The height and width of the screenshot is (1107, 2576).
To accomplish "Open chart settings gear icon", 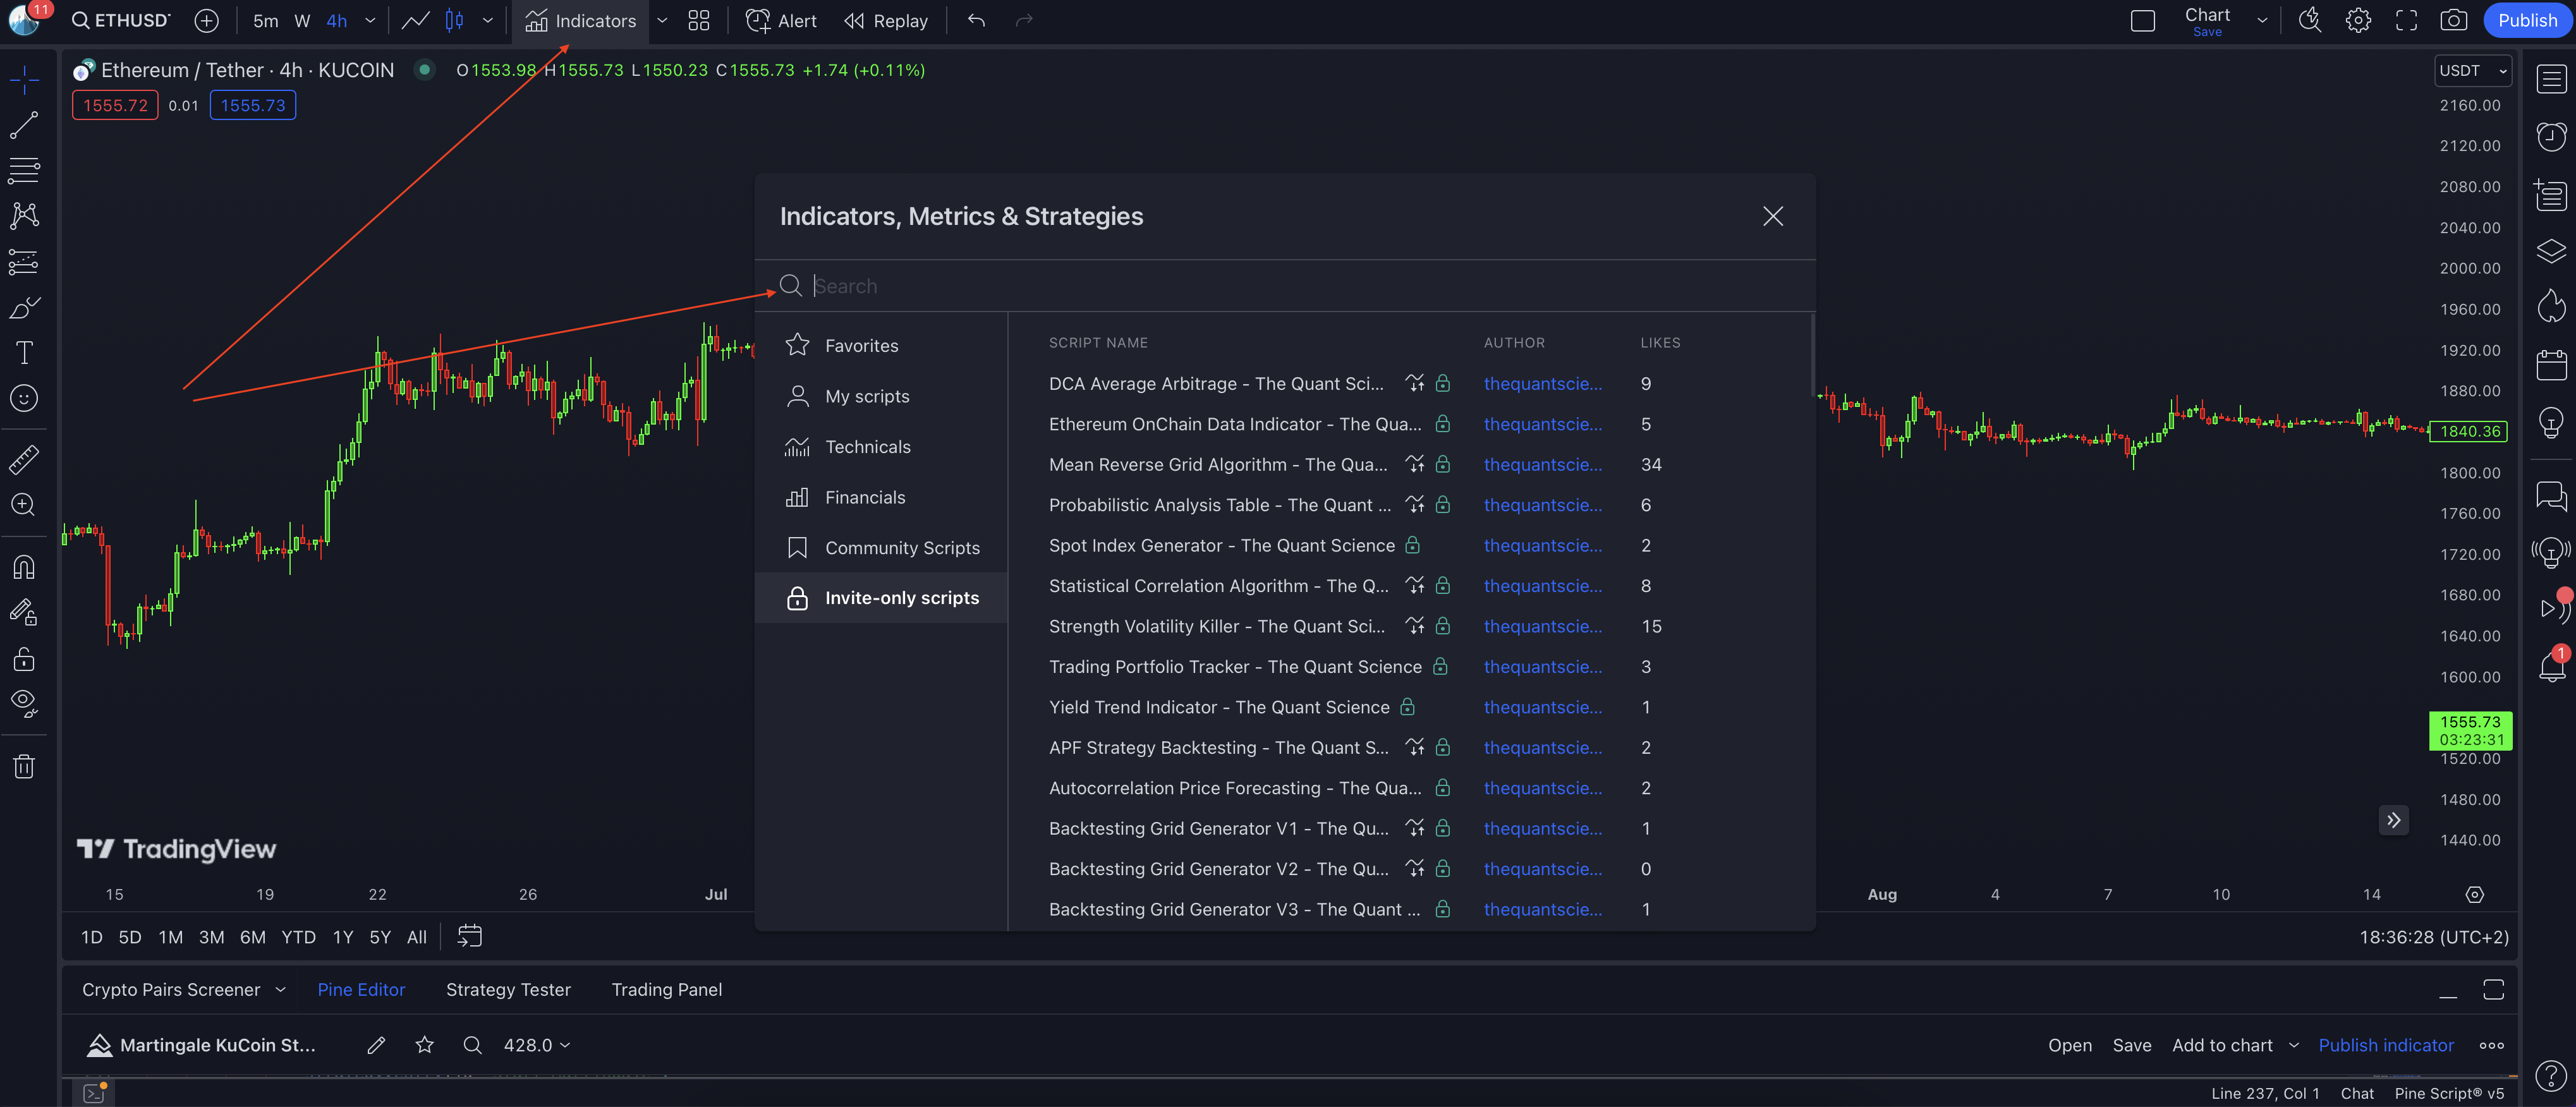I will 2358,20.
